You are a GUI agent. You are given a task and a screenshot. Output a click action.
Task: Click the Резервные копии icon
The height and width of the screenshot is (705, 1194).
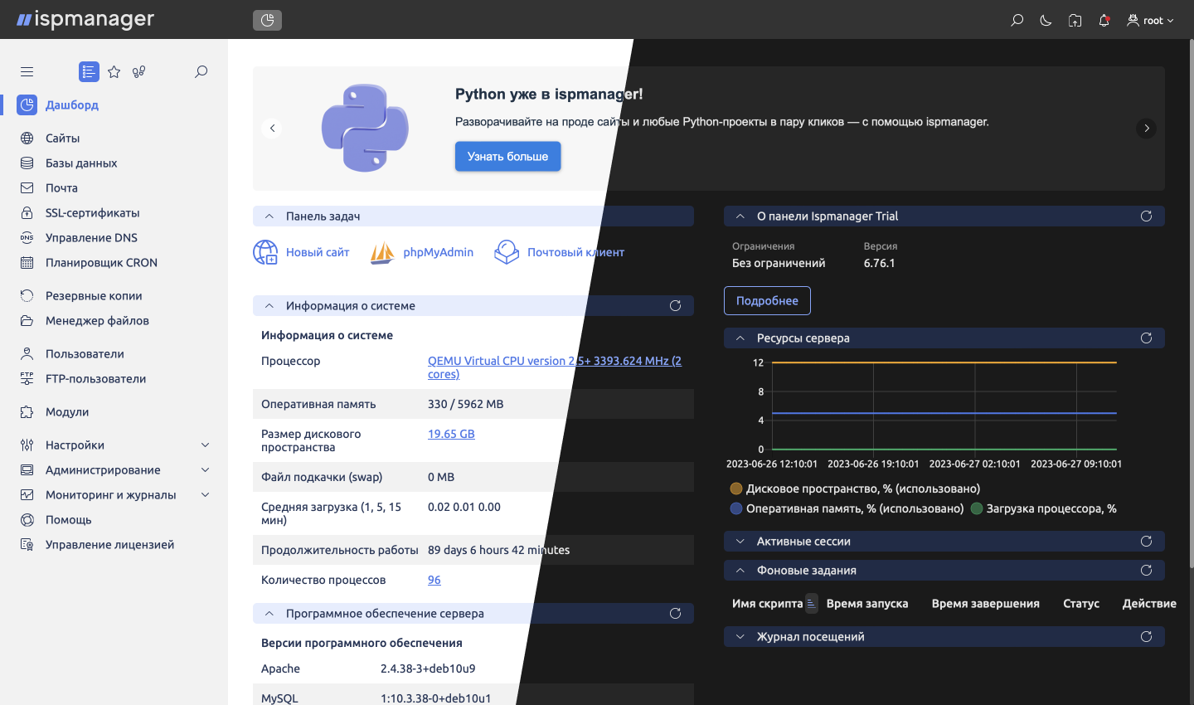coord(27,296)
